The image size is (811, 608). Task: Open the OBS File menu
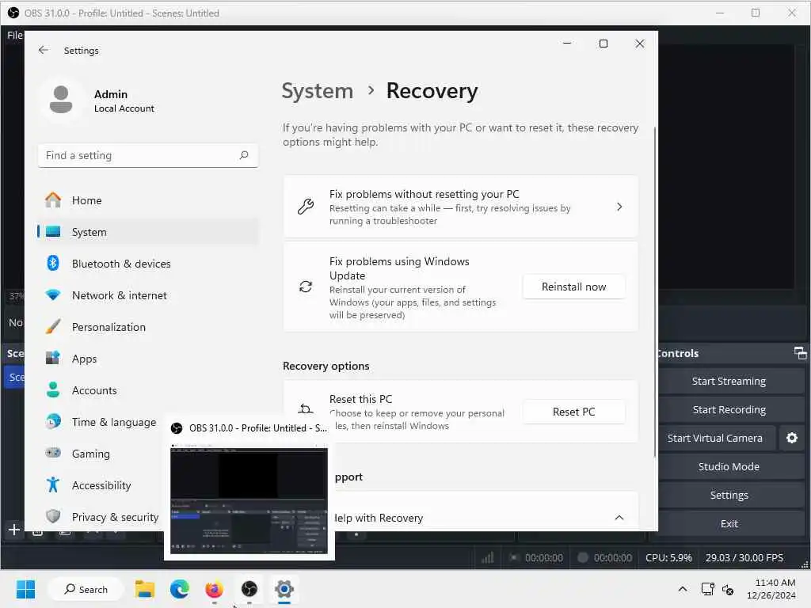click(x=14, y=35)
